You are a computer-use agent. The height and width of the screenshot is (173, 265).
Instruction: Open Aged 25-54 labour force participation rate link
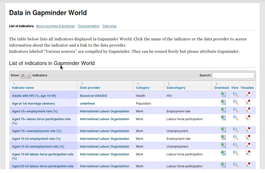pos(43,166)
